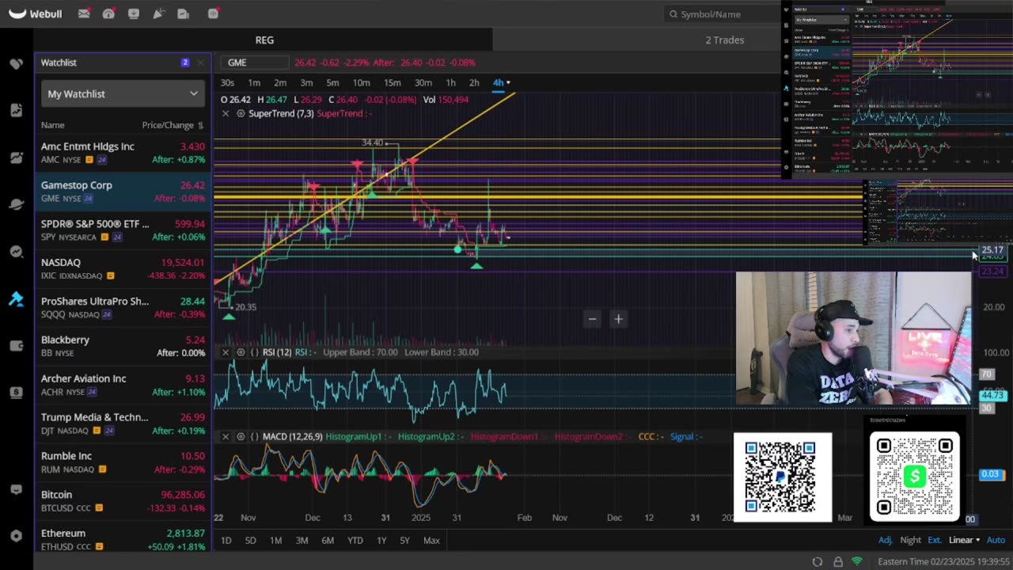Select the 5m chart interval

click(x=332, y=82)
